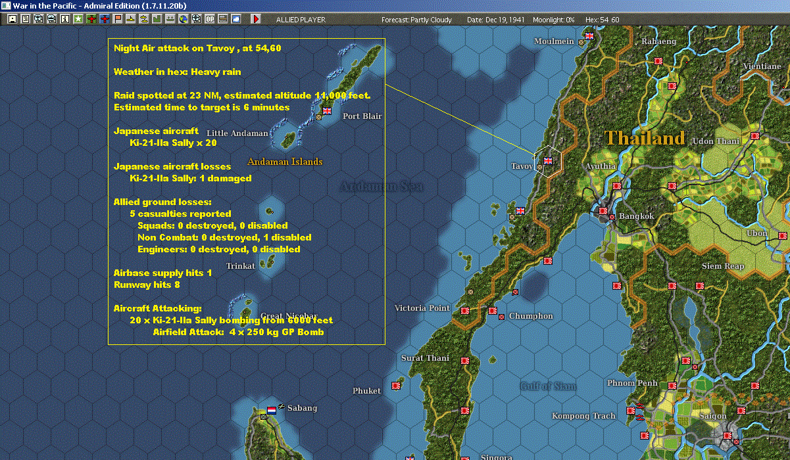Click the info 'i' toolbar icon

tap(64, 19)
